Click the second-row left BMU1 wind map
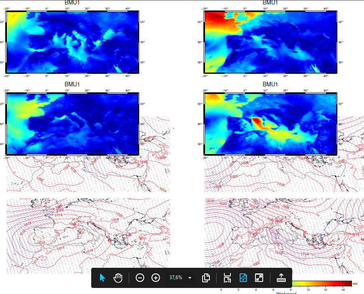The image size is (364, 294). pyautogui.click(x=73, y=124)
